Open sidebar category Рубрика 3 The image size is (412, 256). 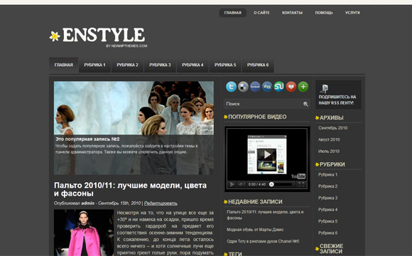click(x=327, y=198)
